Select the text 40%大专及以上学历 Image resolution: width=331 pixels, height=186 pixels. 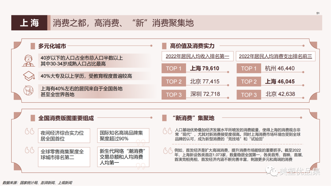coord(63,76)
